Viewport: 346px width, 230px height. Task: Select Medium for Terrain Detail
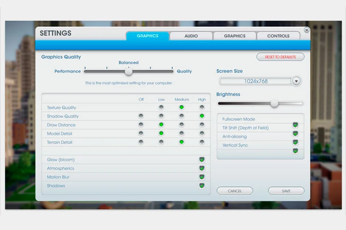click(181, 142)
